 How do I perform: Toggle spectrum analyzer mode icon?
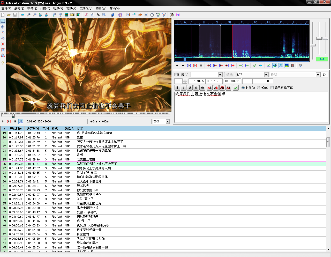[x=287, y=65]
